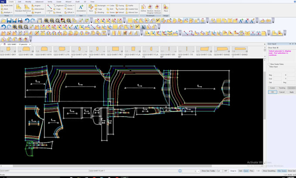Switch to the Grade ribbon tab
This screenshot has height=178, width=296.
(x=59, y=2)
